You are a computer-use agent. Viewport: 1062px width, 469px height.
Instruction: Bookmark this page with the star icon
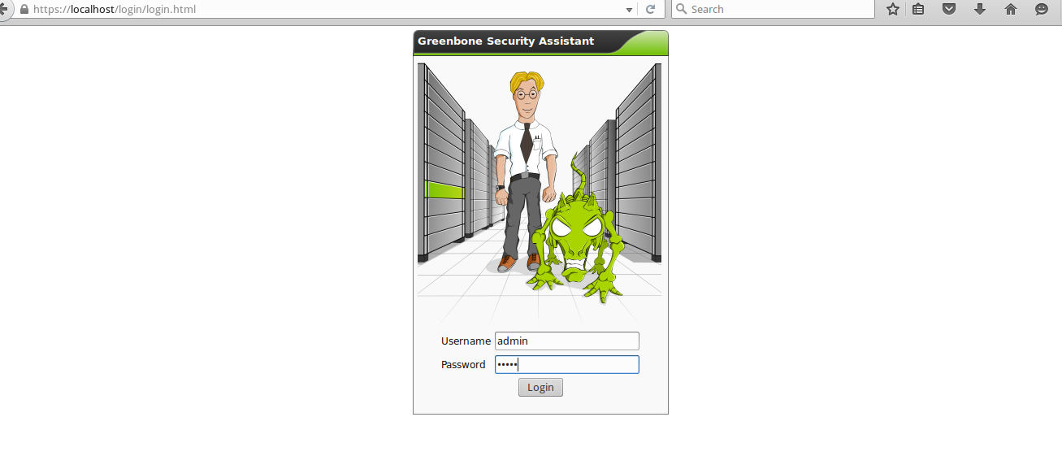[893, 9]
